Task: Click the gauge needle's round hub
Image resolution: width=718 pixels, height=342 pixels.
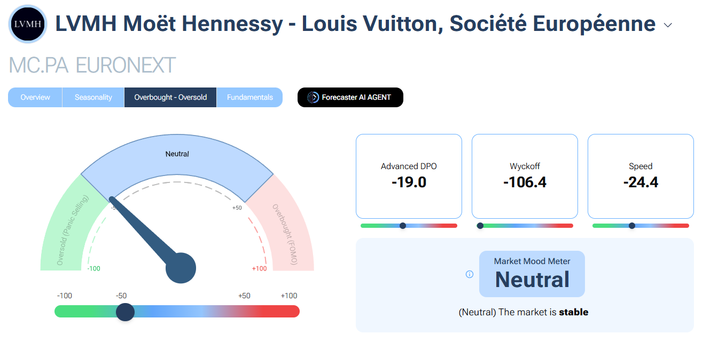Action: [x=181, y=268]
